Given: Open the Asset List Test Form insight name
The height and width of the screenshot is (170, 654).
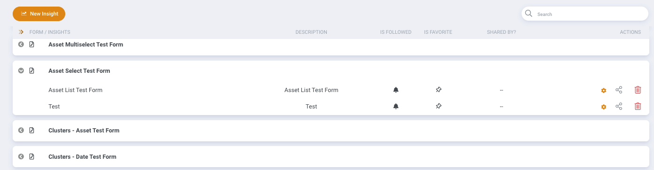Looking at the screenshot, I should coord(75,90).
